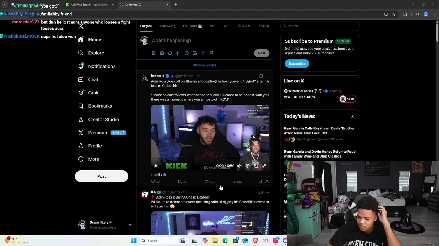This screenshot has width=439, height=246.
Task: Click the X Search input field
Action: pyautogui.click(x=320, y=26)
